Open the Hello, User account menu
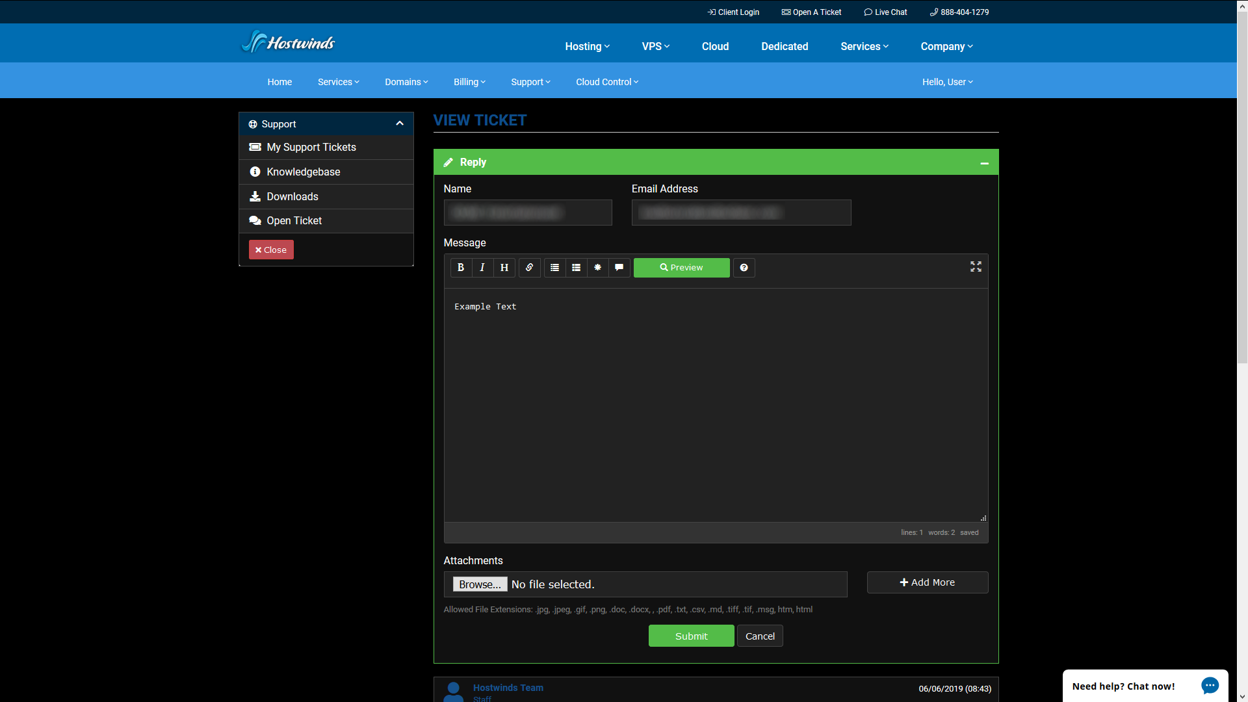Viewport: 1248px width, 702px height. pos(947,82)
